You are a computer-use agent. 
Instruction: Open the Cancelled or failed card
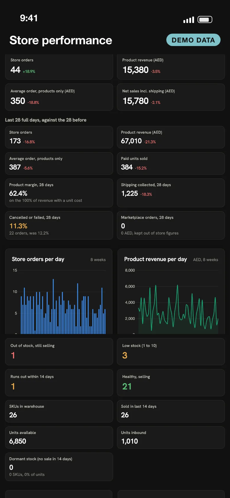pos(59,225)
